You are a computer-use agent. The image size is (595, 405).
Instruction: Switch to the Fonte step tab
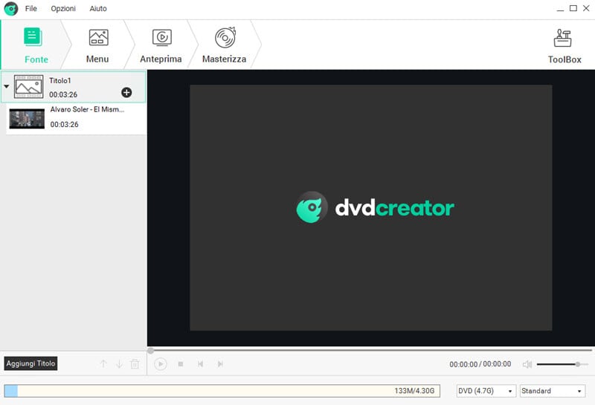click(36, 45)
